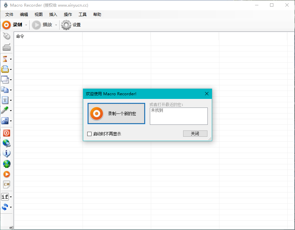
Task: Click the clipboard paste icon in sidebar
Action: point(5,69)
